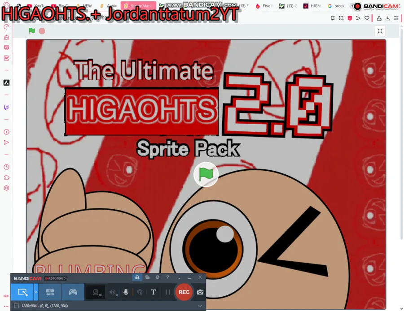Switch to the (13) G tab
Screen dimensions: 404x311
pos(288,6)
